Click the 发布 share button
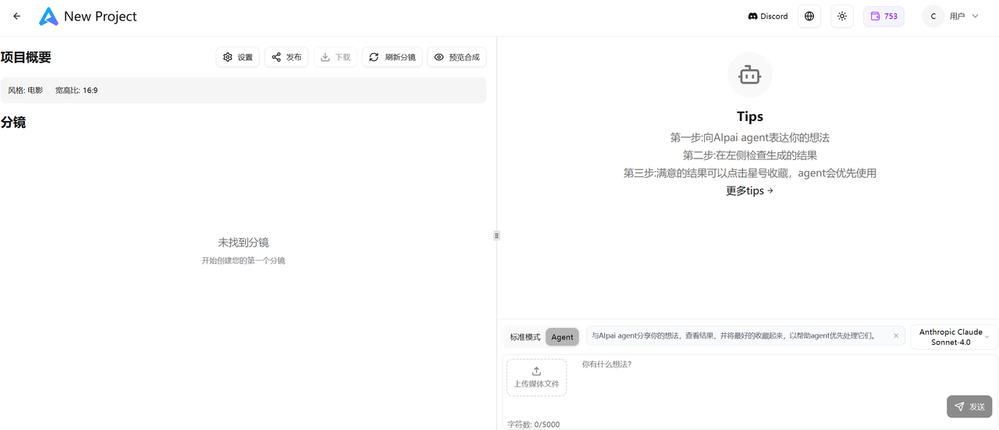The height and width of the screenshot is (430, 999). pos(286,57)
